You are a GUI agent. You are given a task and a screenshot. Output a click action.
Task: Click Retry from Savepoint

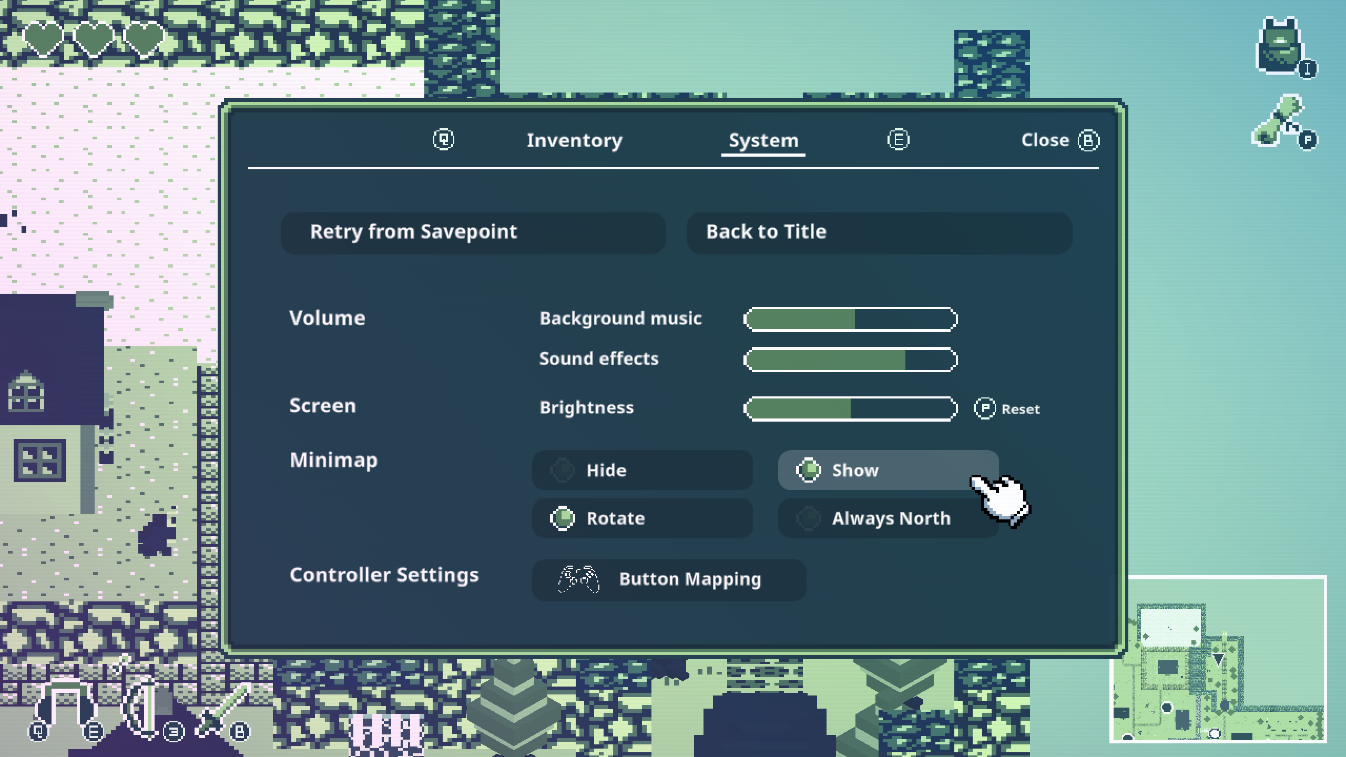tap(473, 232)
